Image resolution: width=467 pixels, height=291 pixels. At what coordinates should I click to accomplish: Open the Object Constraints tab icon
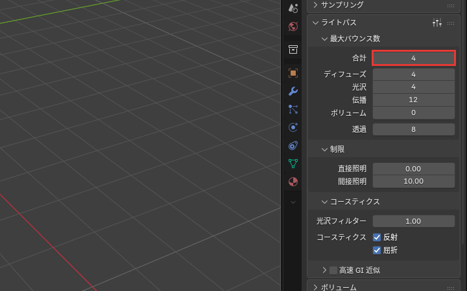pyautogui.click(x=293, y=145)
